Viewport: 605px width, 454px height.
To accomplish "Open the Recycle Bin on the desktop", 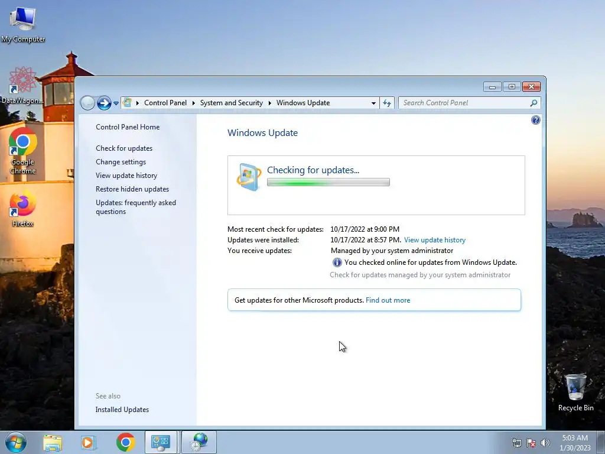I will pyautogui.click(x=575, y=393).
